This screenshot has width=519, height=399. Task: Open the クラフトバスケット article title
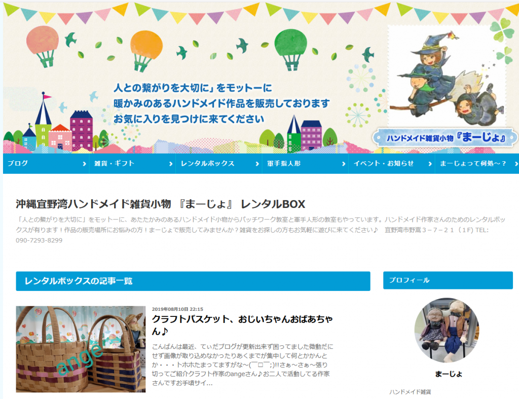coord(242,325)
